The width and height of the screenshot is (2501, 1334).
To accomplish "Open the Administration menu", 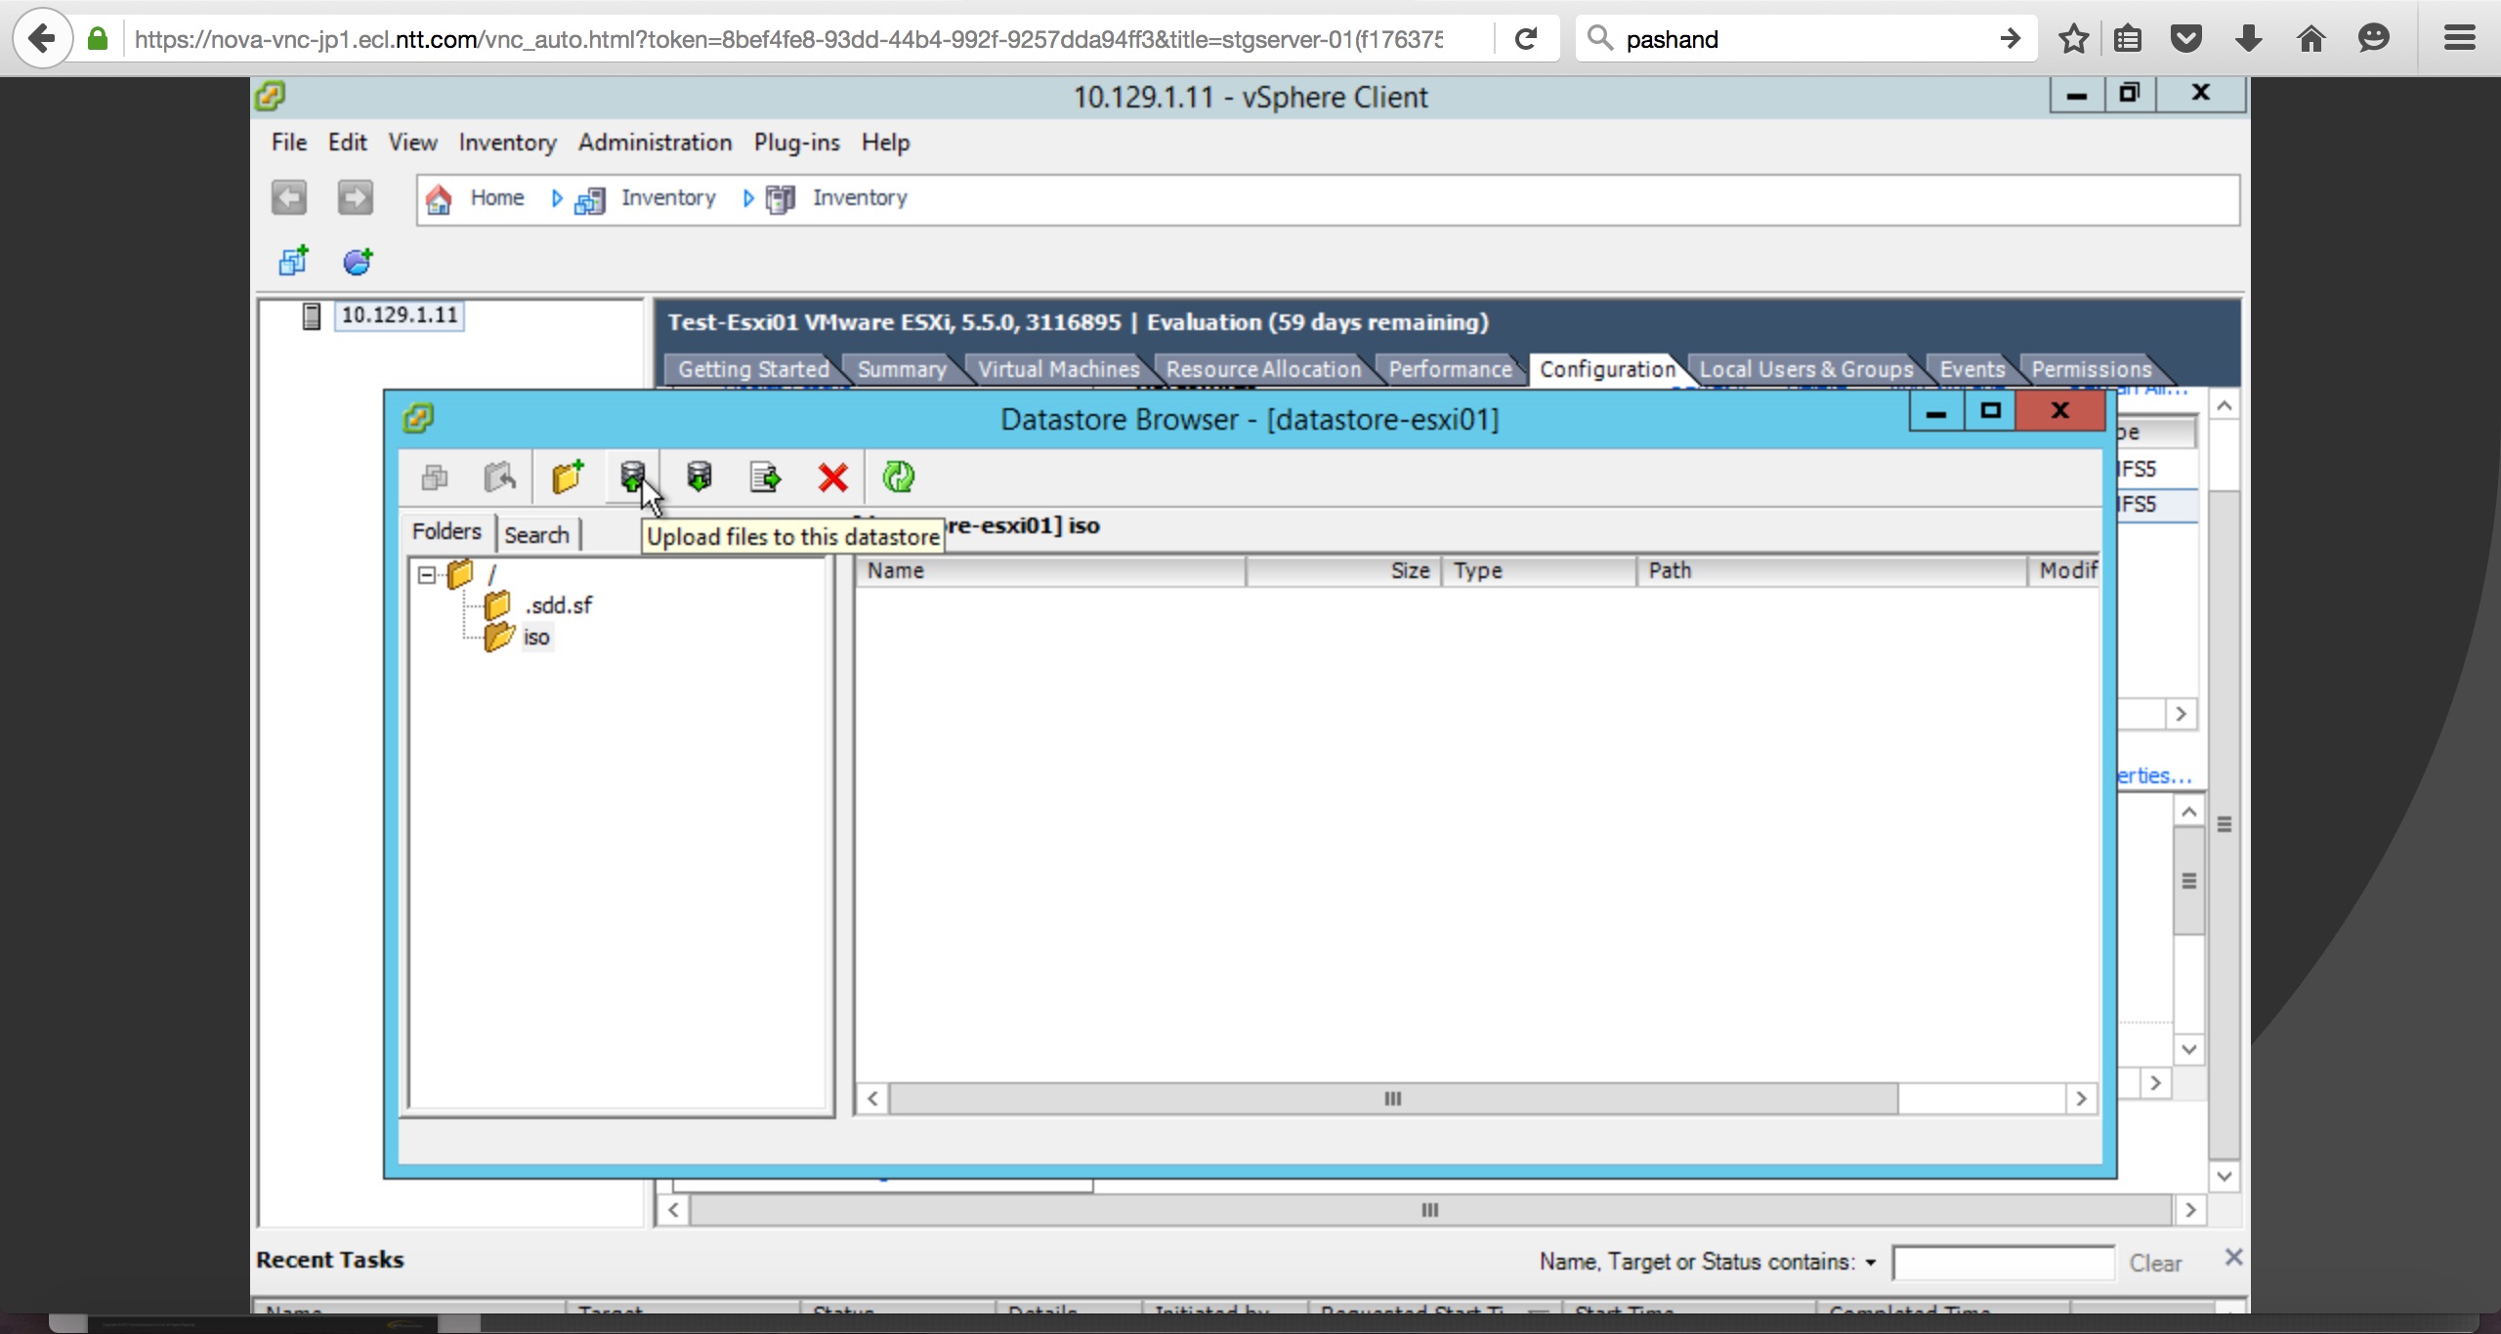I will (655, 143).
